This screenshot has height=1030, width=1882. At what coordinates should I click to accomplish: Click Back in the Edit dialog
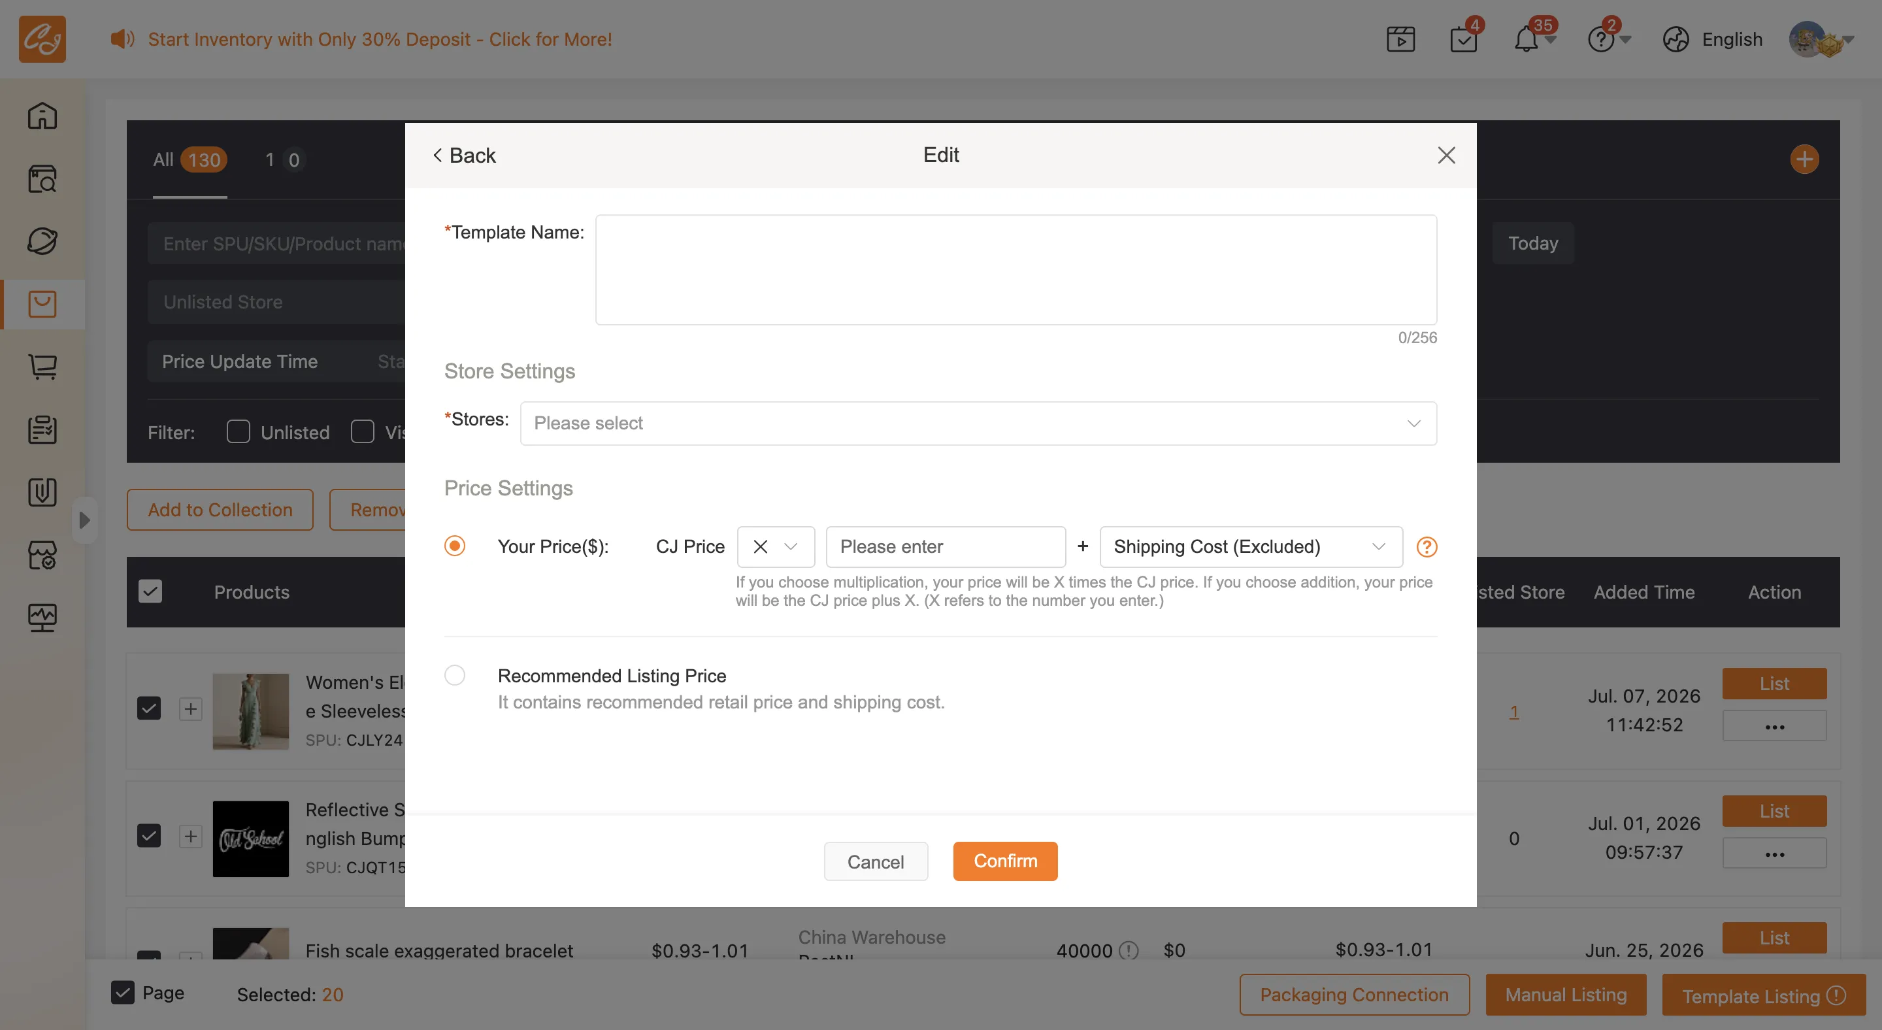465,156
